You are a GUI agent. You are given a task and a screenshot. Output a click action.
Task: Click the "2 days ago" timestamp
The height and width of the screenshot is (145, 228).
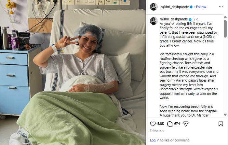point(157,130)
